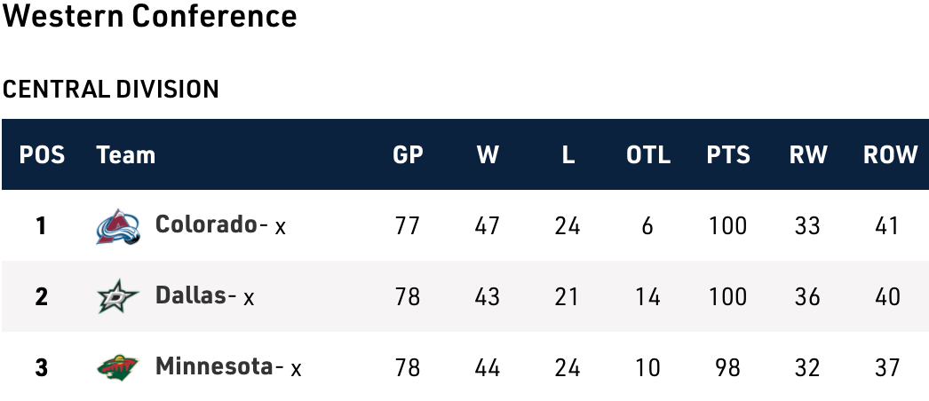Click the Central Division heading

pyautogui.click(x=111, y=89)
